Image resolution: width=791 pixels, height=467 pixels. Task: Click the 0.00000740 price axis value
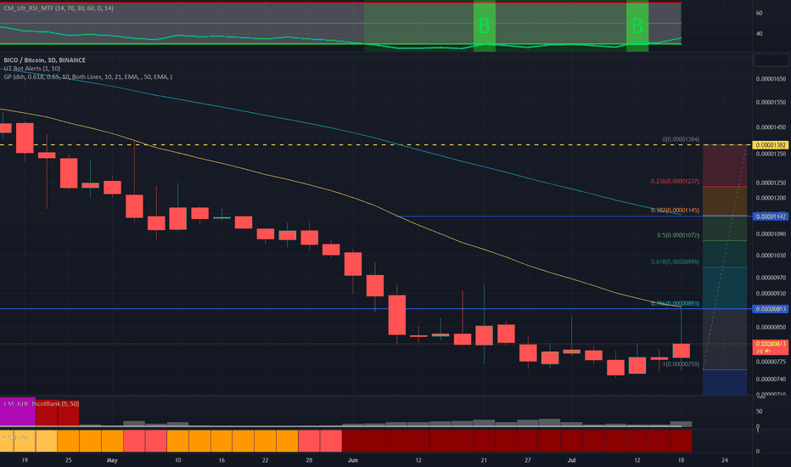[771, 380]
